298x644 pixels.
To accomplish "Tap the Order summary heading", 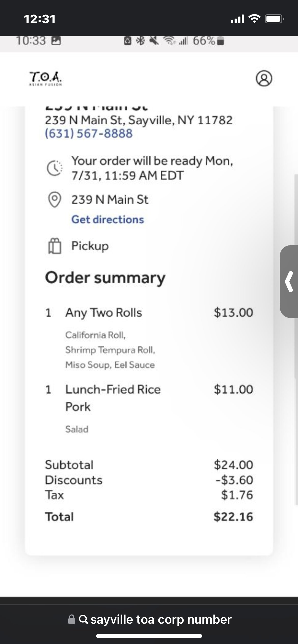I will pos(105,277).
